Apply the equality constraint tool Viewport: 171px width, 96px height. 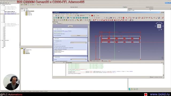(x=108, y=20)
